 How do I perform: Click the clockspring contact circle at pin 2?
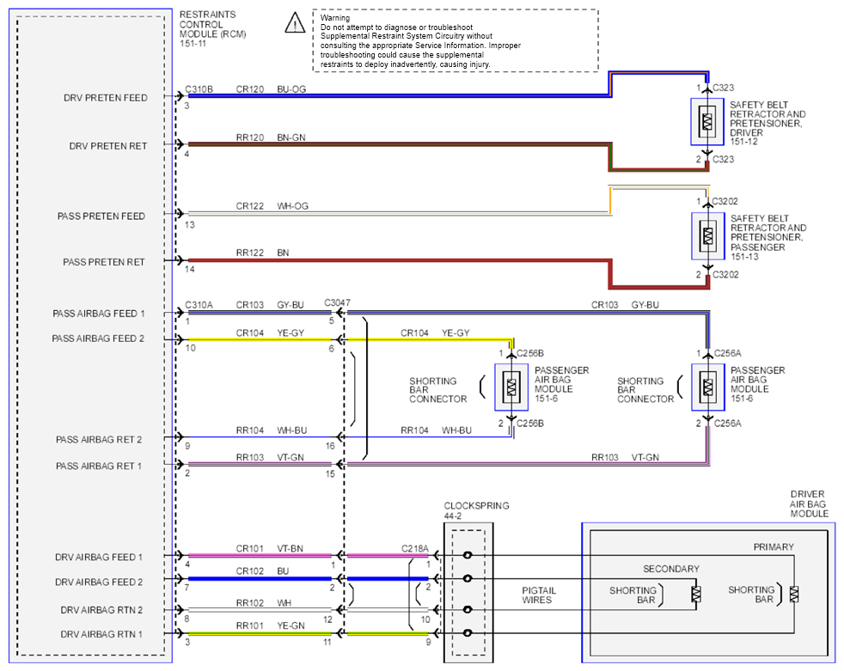pyautogui.click(x=468, y=578)
